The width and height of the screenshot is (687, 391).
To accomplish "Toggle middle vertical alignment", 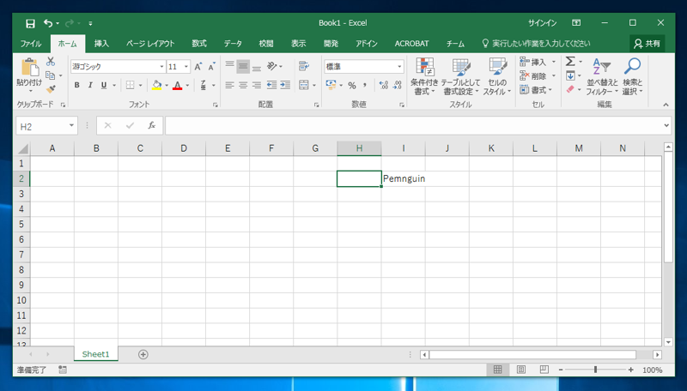I will pos(243,67).
